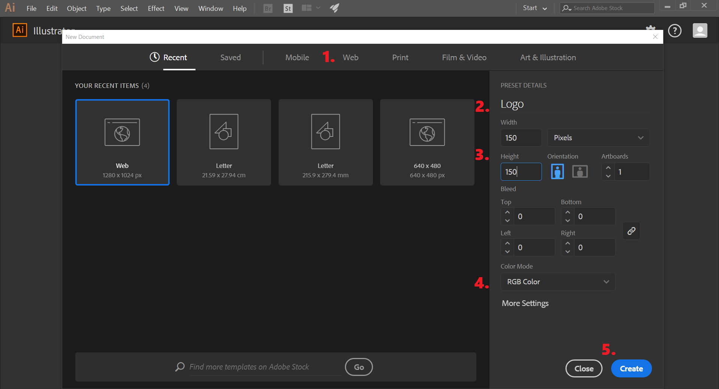Click the Create button

[631, 369]
